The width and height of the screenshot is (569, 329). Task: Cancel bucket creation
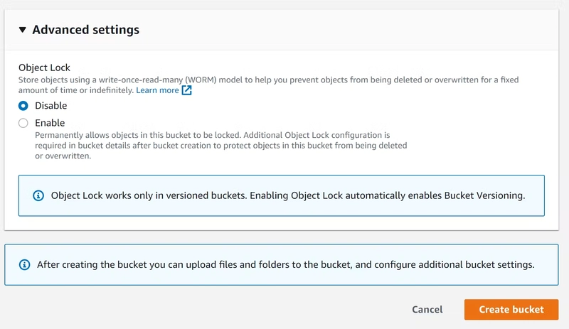click(x=427, y=309)
